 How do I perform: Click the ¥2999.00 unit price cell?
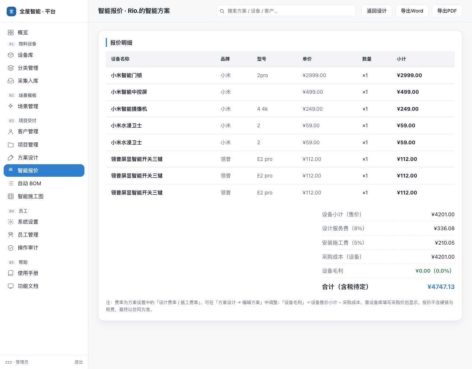point(314,75)
